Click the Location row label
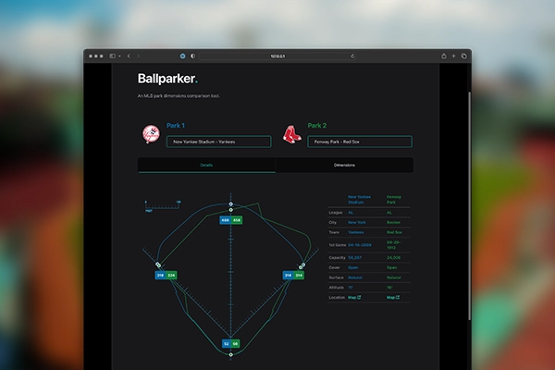 [337, 298]
